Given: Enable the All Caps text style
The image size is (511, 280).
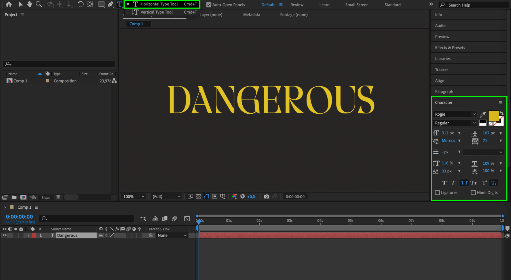Looking at the screenshot, I should point(464,183).
